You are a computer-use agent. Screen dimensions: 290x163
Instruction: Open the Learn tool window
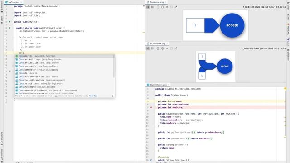point(2,19)
